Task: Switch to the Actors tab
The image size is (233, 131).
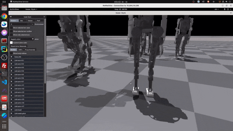Action: pos(14,21)
